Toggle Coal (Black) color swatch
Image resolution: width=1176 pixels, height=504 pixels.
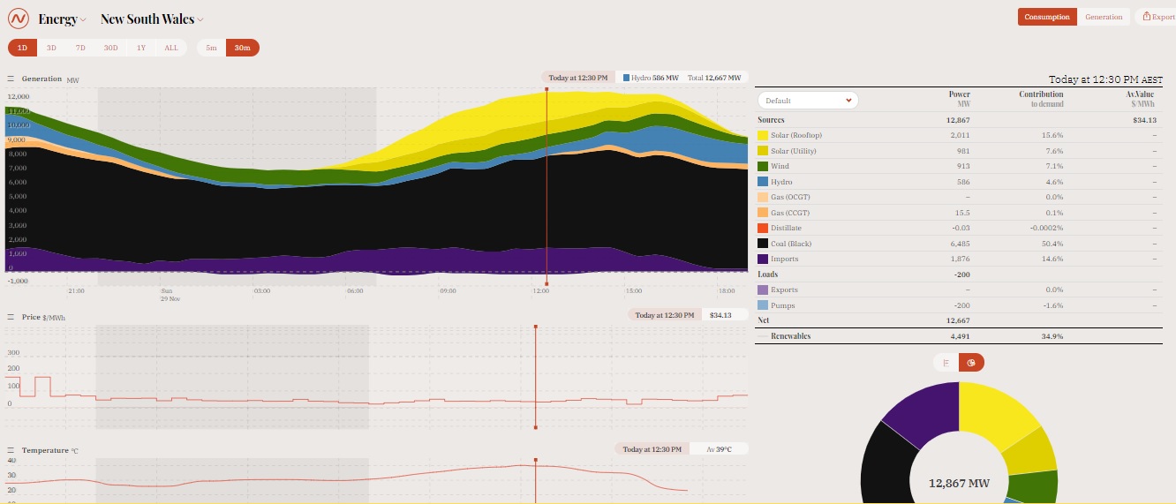(763, 244)
